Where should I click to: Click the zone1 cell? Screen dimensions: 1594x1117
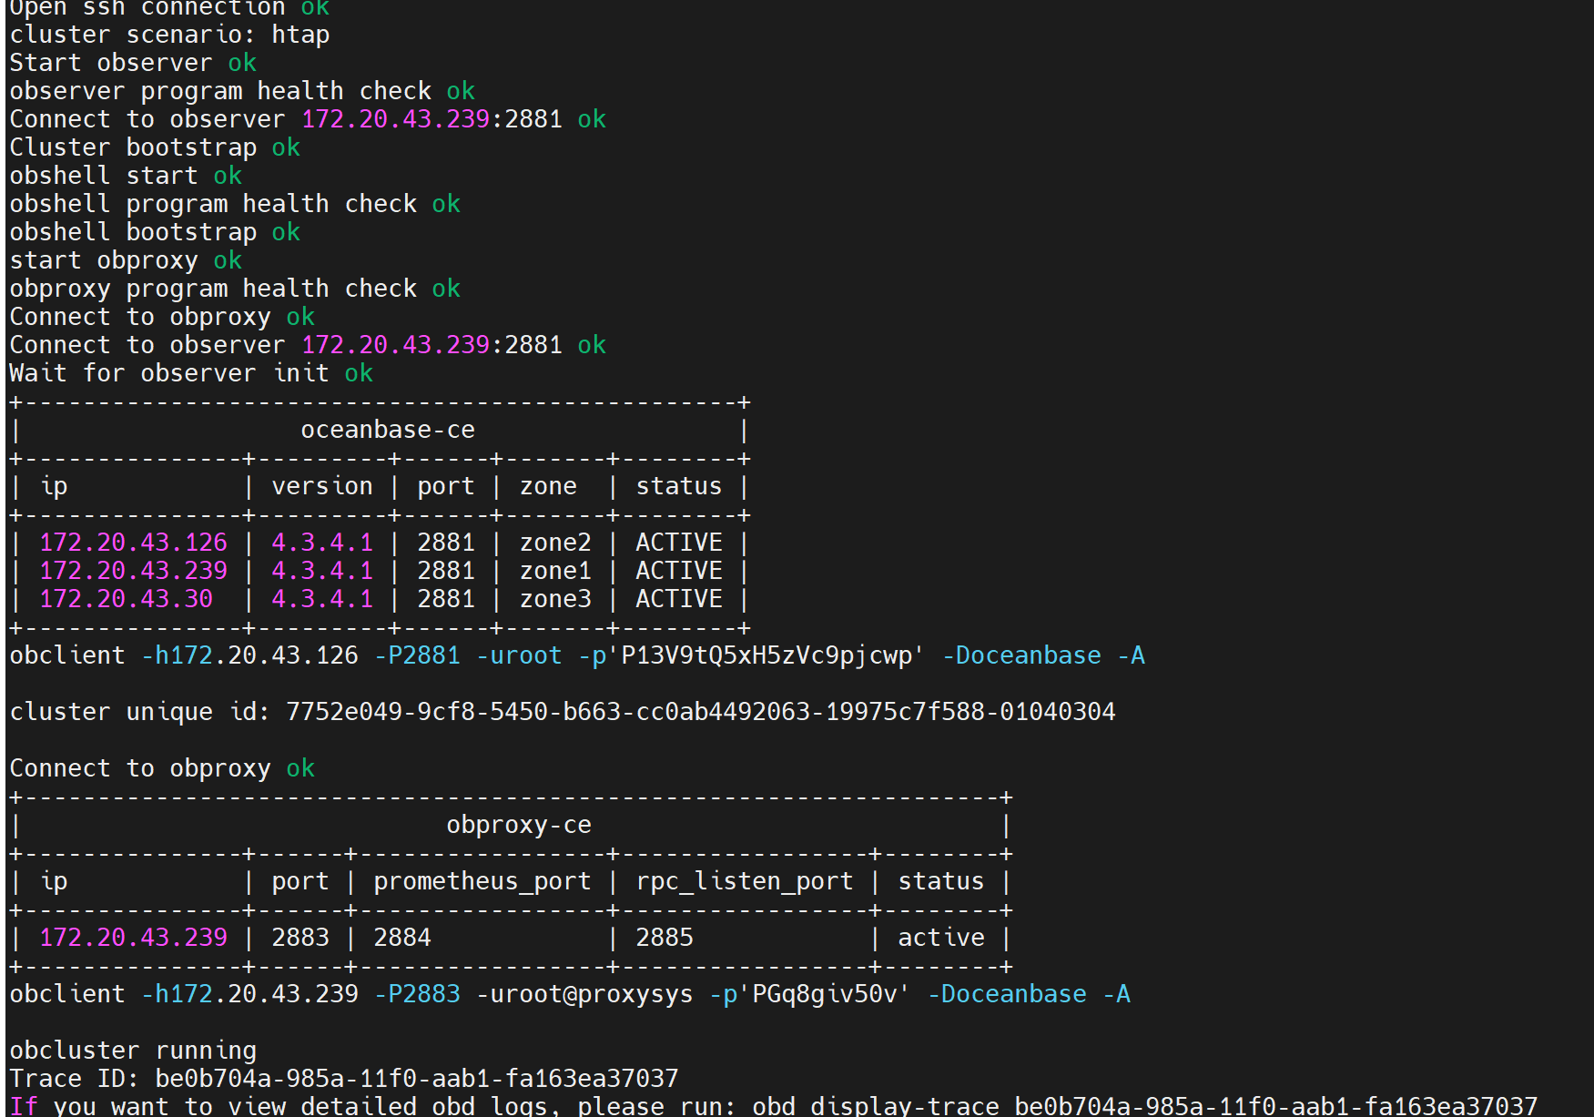[x=555, y=572]
